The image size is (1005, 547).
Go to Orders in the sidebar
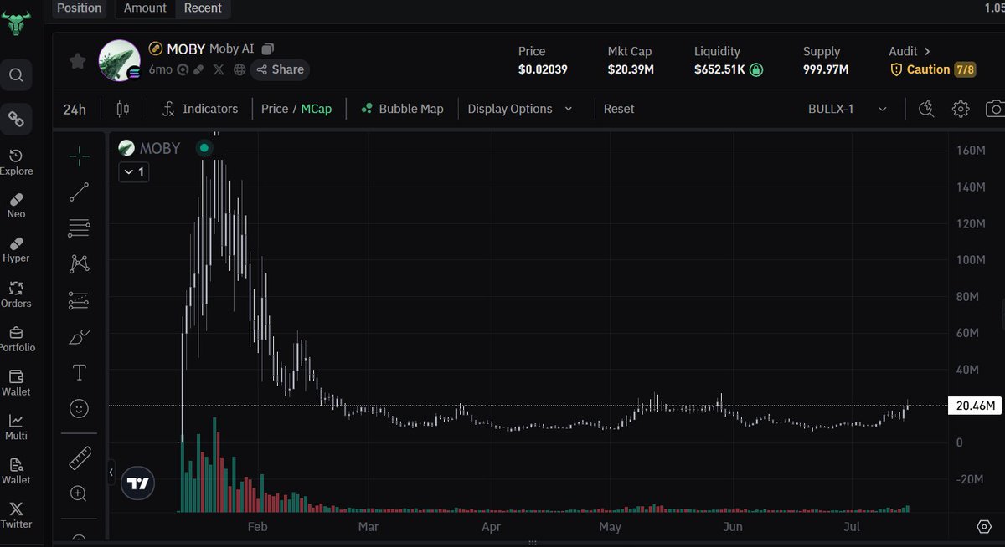click(x=16, y=294)
